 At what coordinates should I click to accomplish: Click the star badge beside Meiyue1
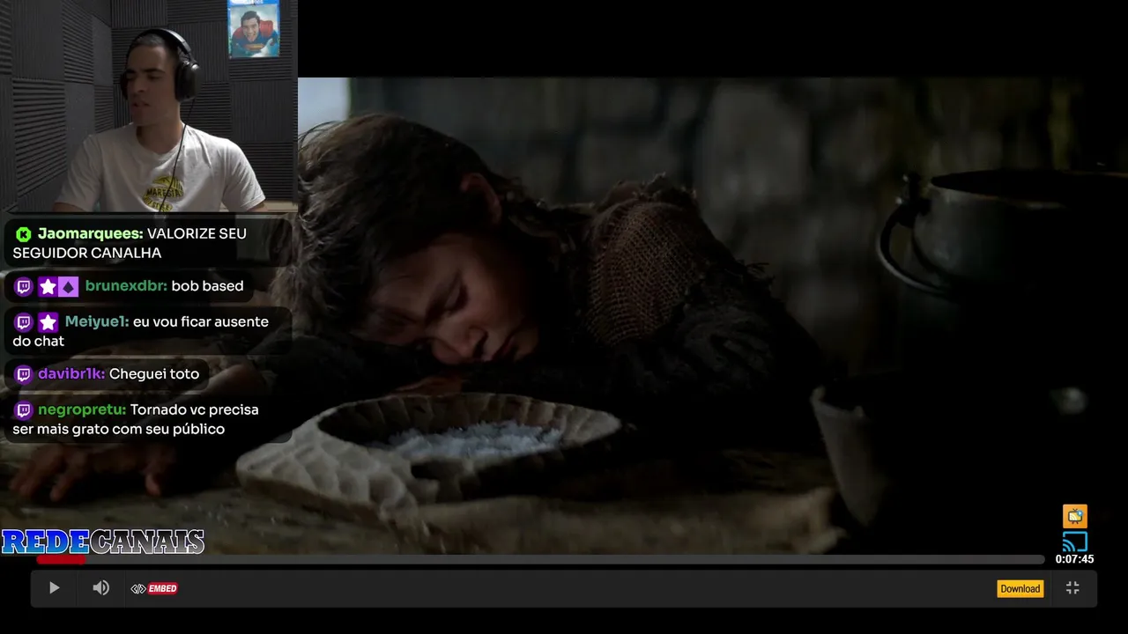coord(48,322)
